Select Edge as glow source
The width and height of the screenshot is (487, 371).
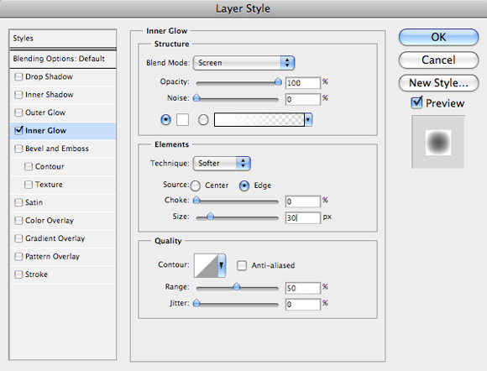click(244, 185)
